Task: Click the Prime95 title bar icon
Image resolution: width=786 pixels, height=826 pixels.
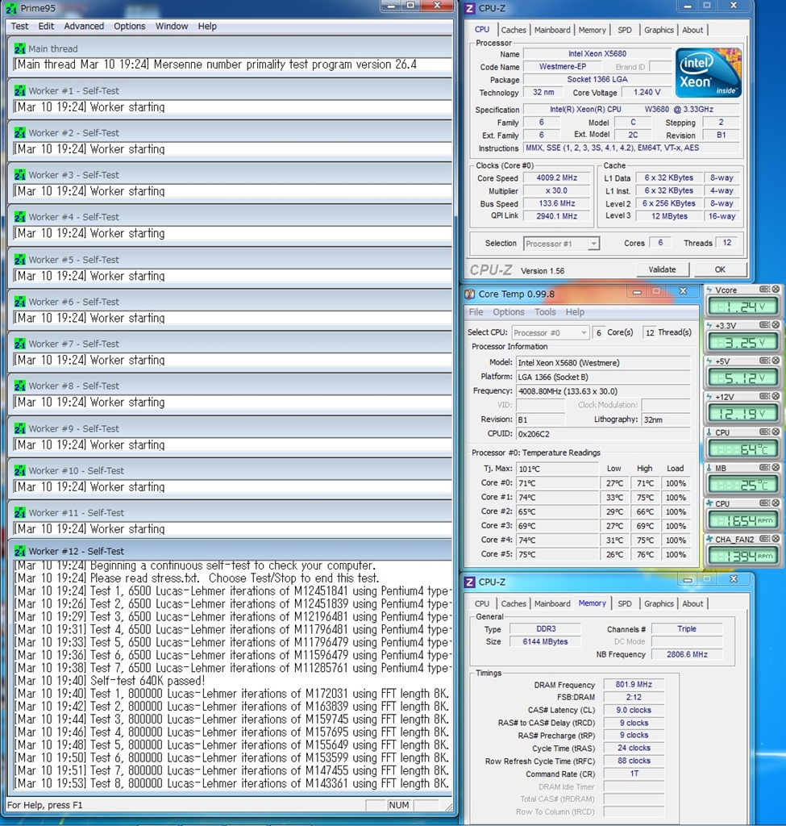Action: [x=11, y=7]
